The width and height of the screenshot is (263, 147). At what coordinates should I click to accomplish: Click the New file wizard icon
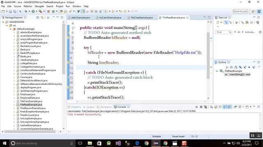3,11
